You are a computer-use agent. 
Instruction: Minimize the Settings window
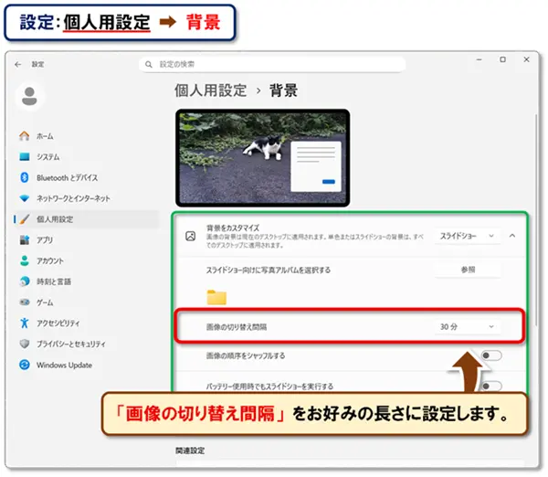pos(479,59)
